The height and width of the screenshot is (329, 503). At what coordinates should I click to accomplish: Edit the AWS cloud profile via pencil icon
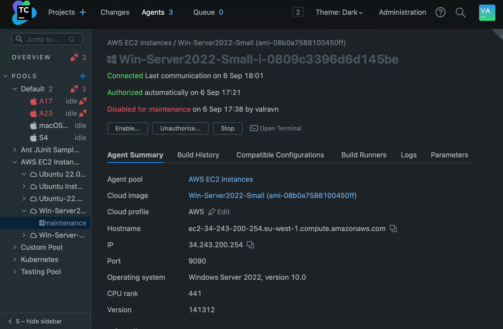212,212
